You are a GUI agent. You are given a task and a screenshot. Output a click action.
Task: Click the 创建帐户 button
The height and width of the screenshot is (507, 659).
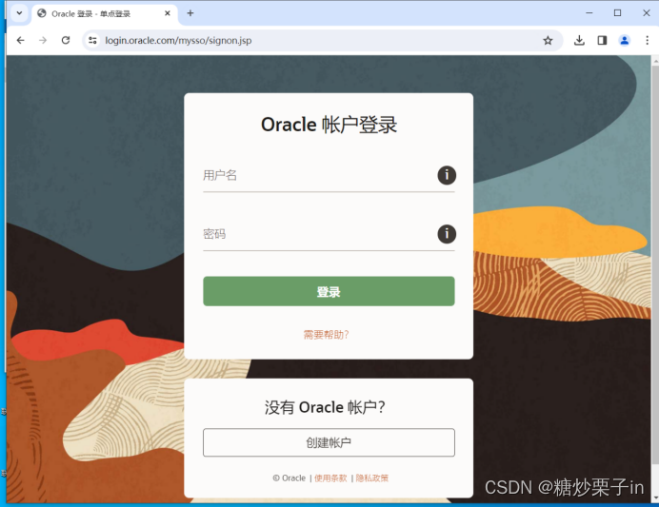pyautogui.click(x=329, y=442)
